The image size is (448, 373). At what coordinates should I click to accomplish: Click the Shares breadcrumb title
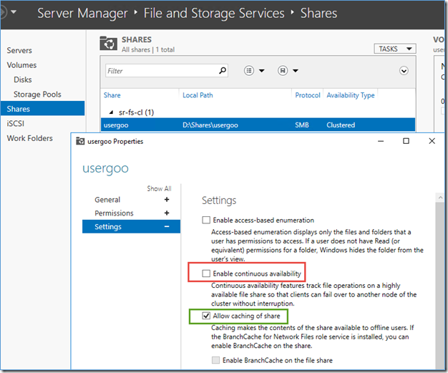[x=318, y=13]
